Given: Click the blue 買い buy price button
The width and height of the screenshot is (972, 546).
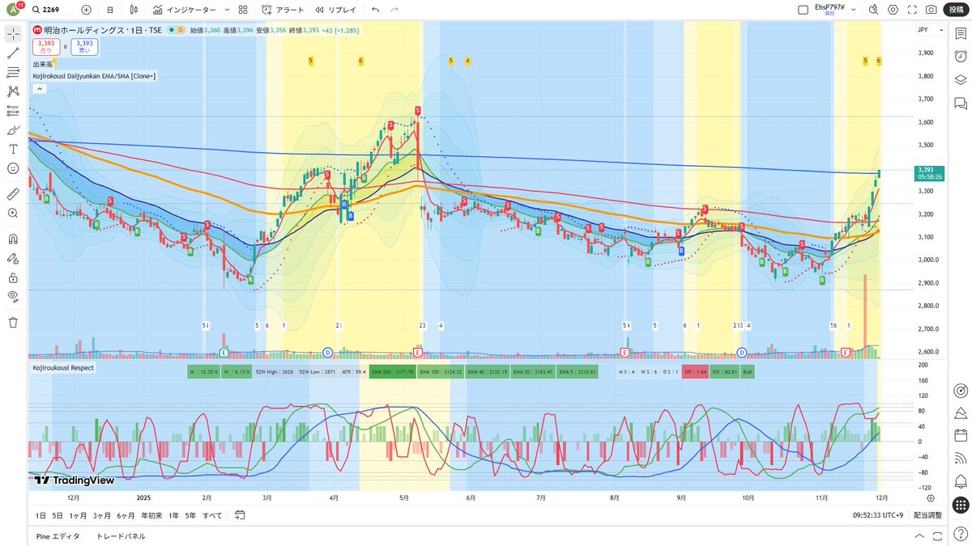Looking at the screenshot, I should click(x=83, y=46).
